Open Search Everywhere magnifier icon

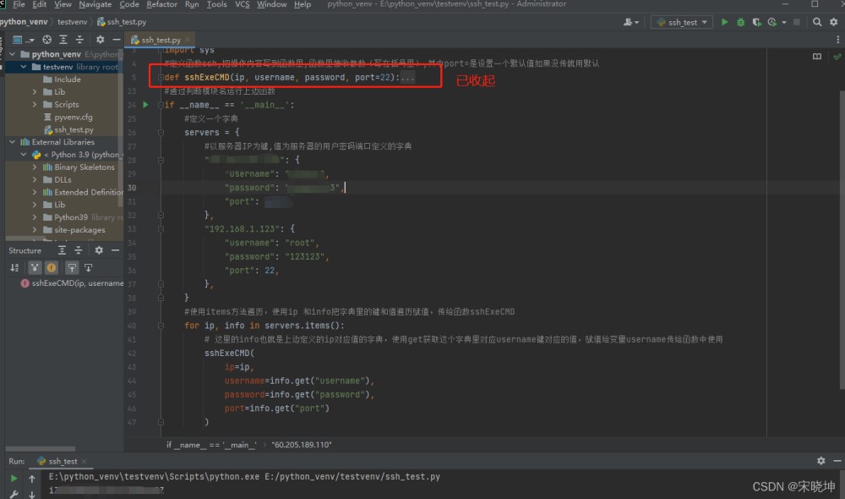817,22
